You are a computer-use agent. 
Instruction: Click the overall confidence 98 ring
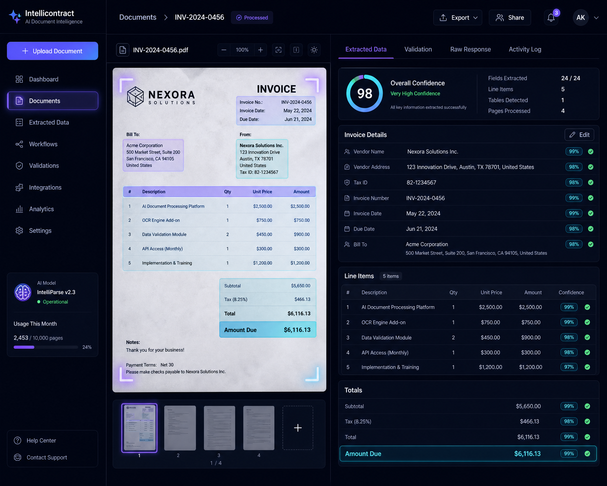click(x=365, y=93)
